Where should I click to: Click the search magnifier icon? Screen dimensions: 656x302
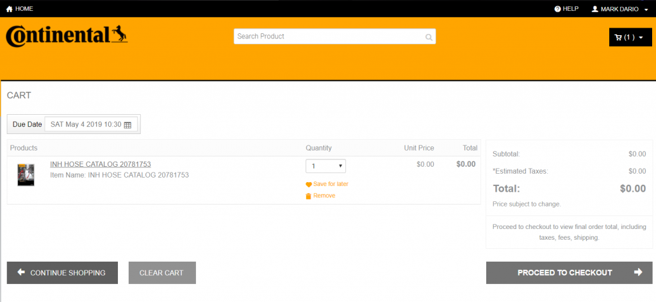click(429, 37)
